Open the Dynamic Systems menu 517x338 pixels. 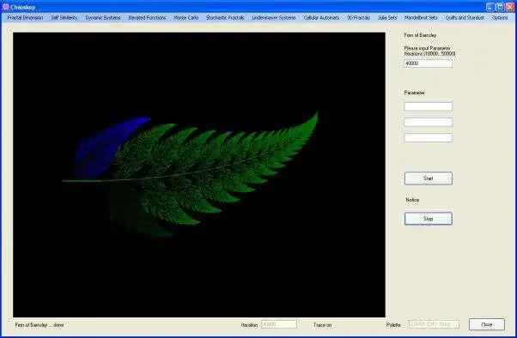tap(103, 18)
